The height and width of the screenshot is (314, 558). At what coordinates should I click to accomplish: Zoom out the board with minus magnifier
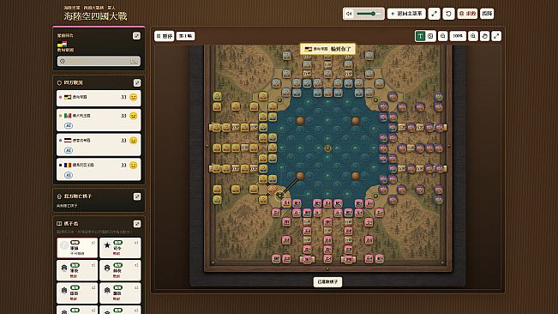coord(442,36)
